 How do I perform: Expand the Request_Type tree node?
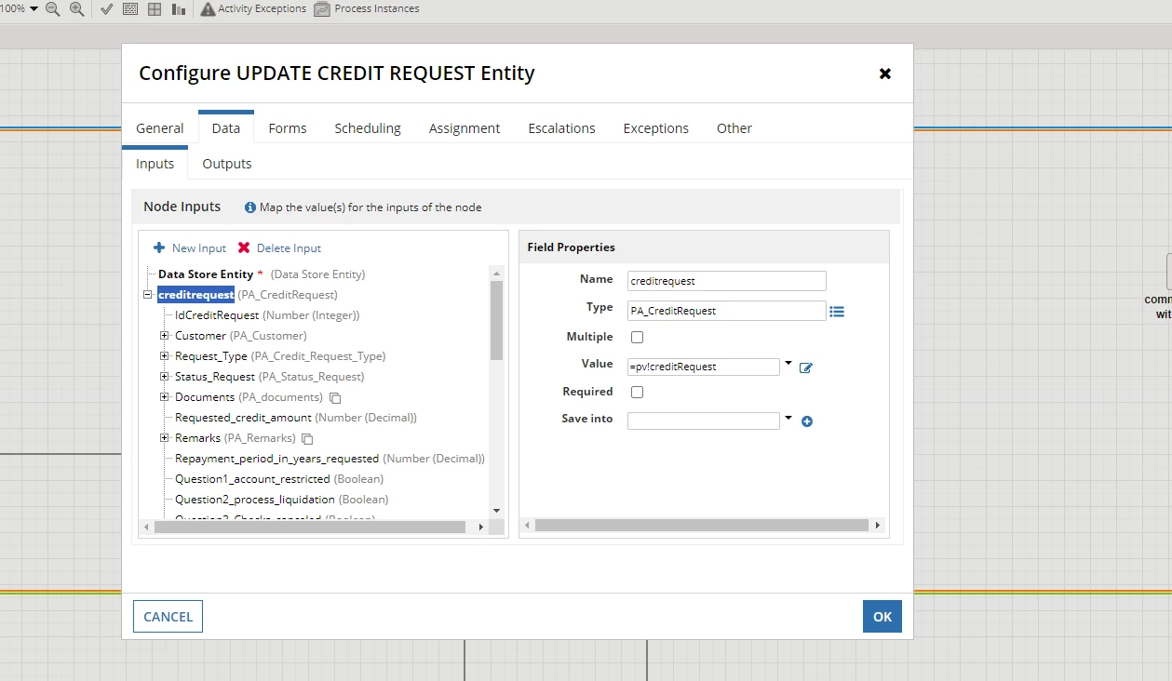pos(165,356)
